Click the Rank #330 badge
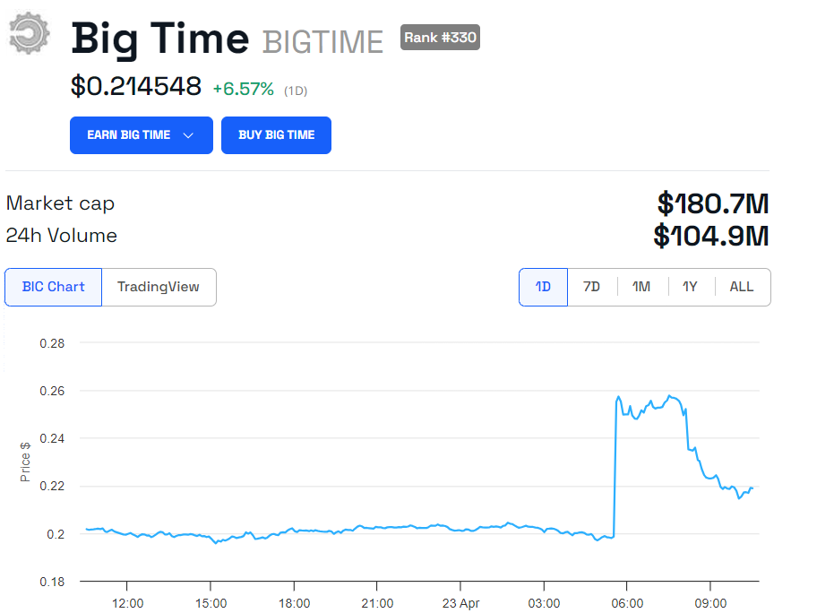The image size is (834, 613). 440,38
